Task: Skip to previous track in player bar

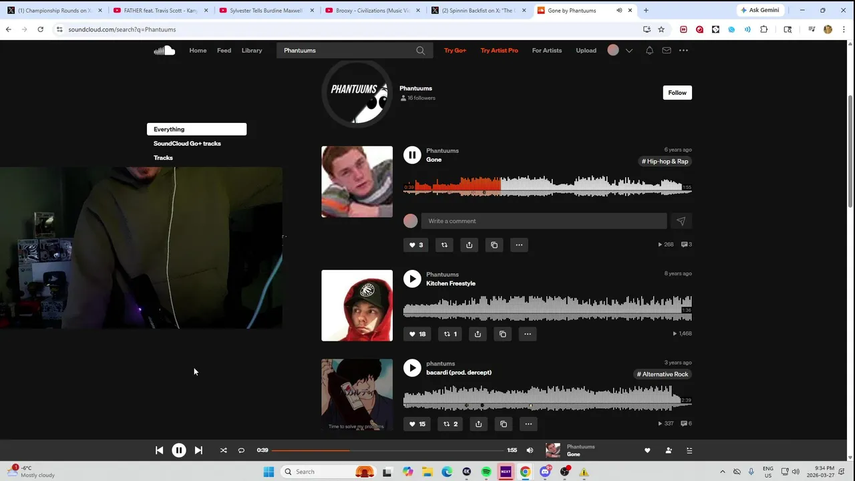Action: 159,450
